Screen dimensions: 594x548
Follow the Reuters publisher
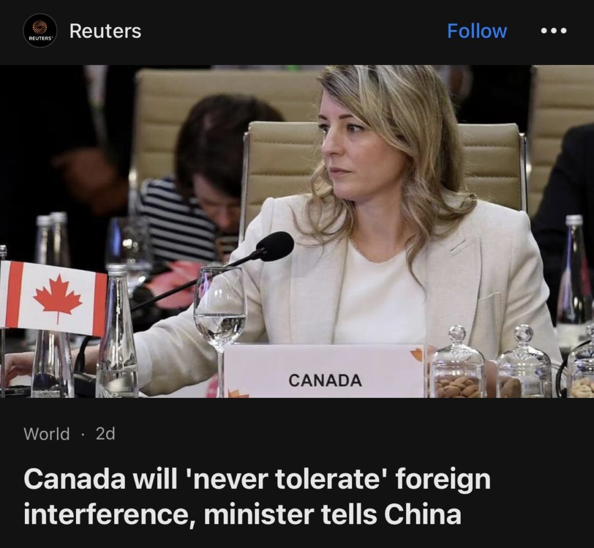[477, 31]
